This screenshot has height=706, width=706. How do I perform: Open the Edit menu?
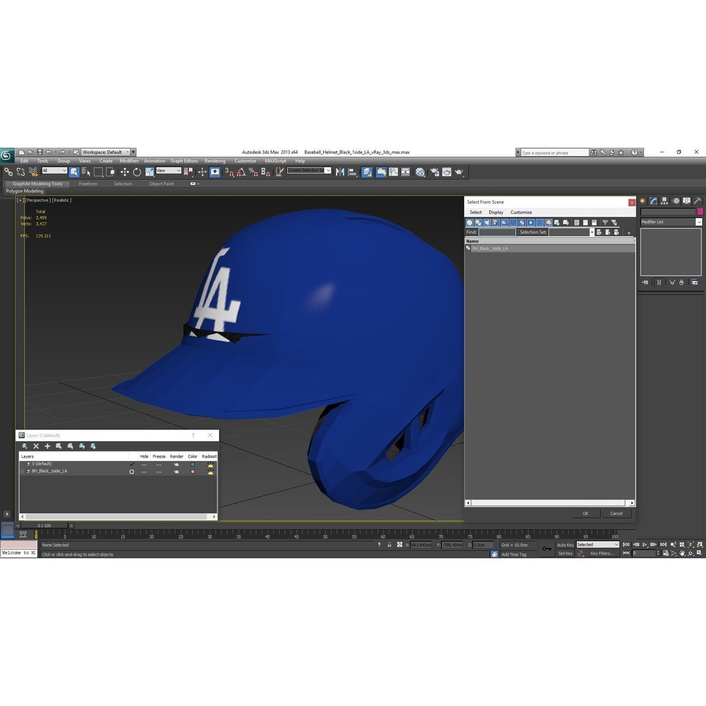coord(24,161)
